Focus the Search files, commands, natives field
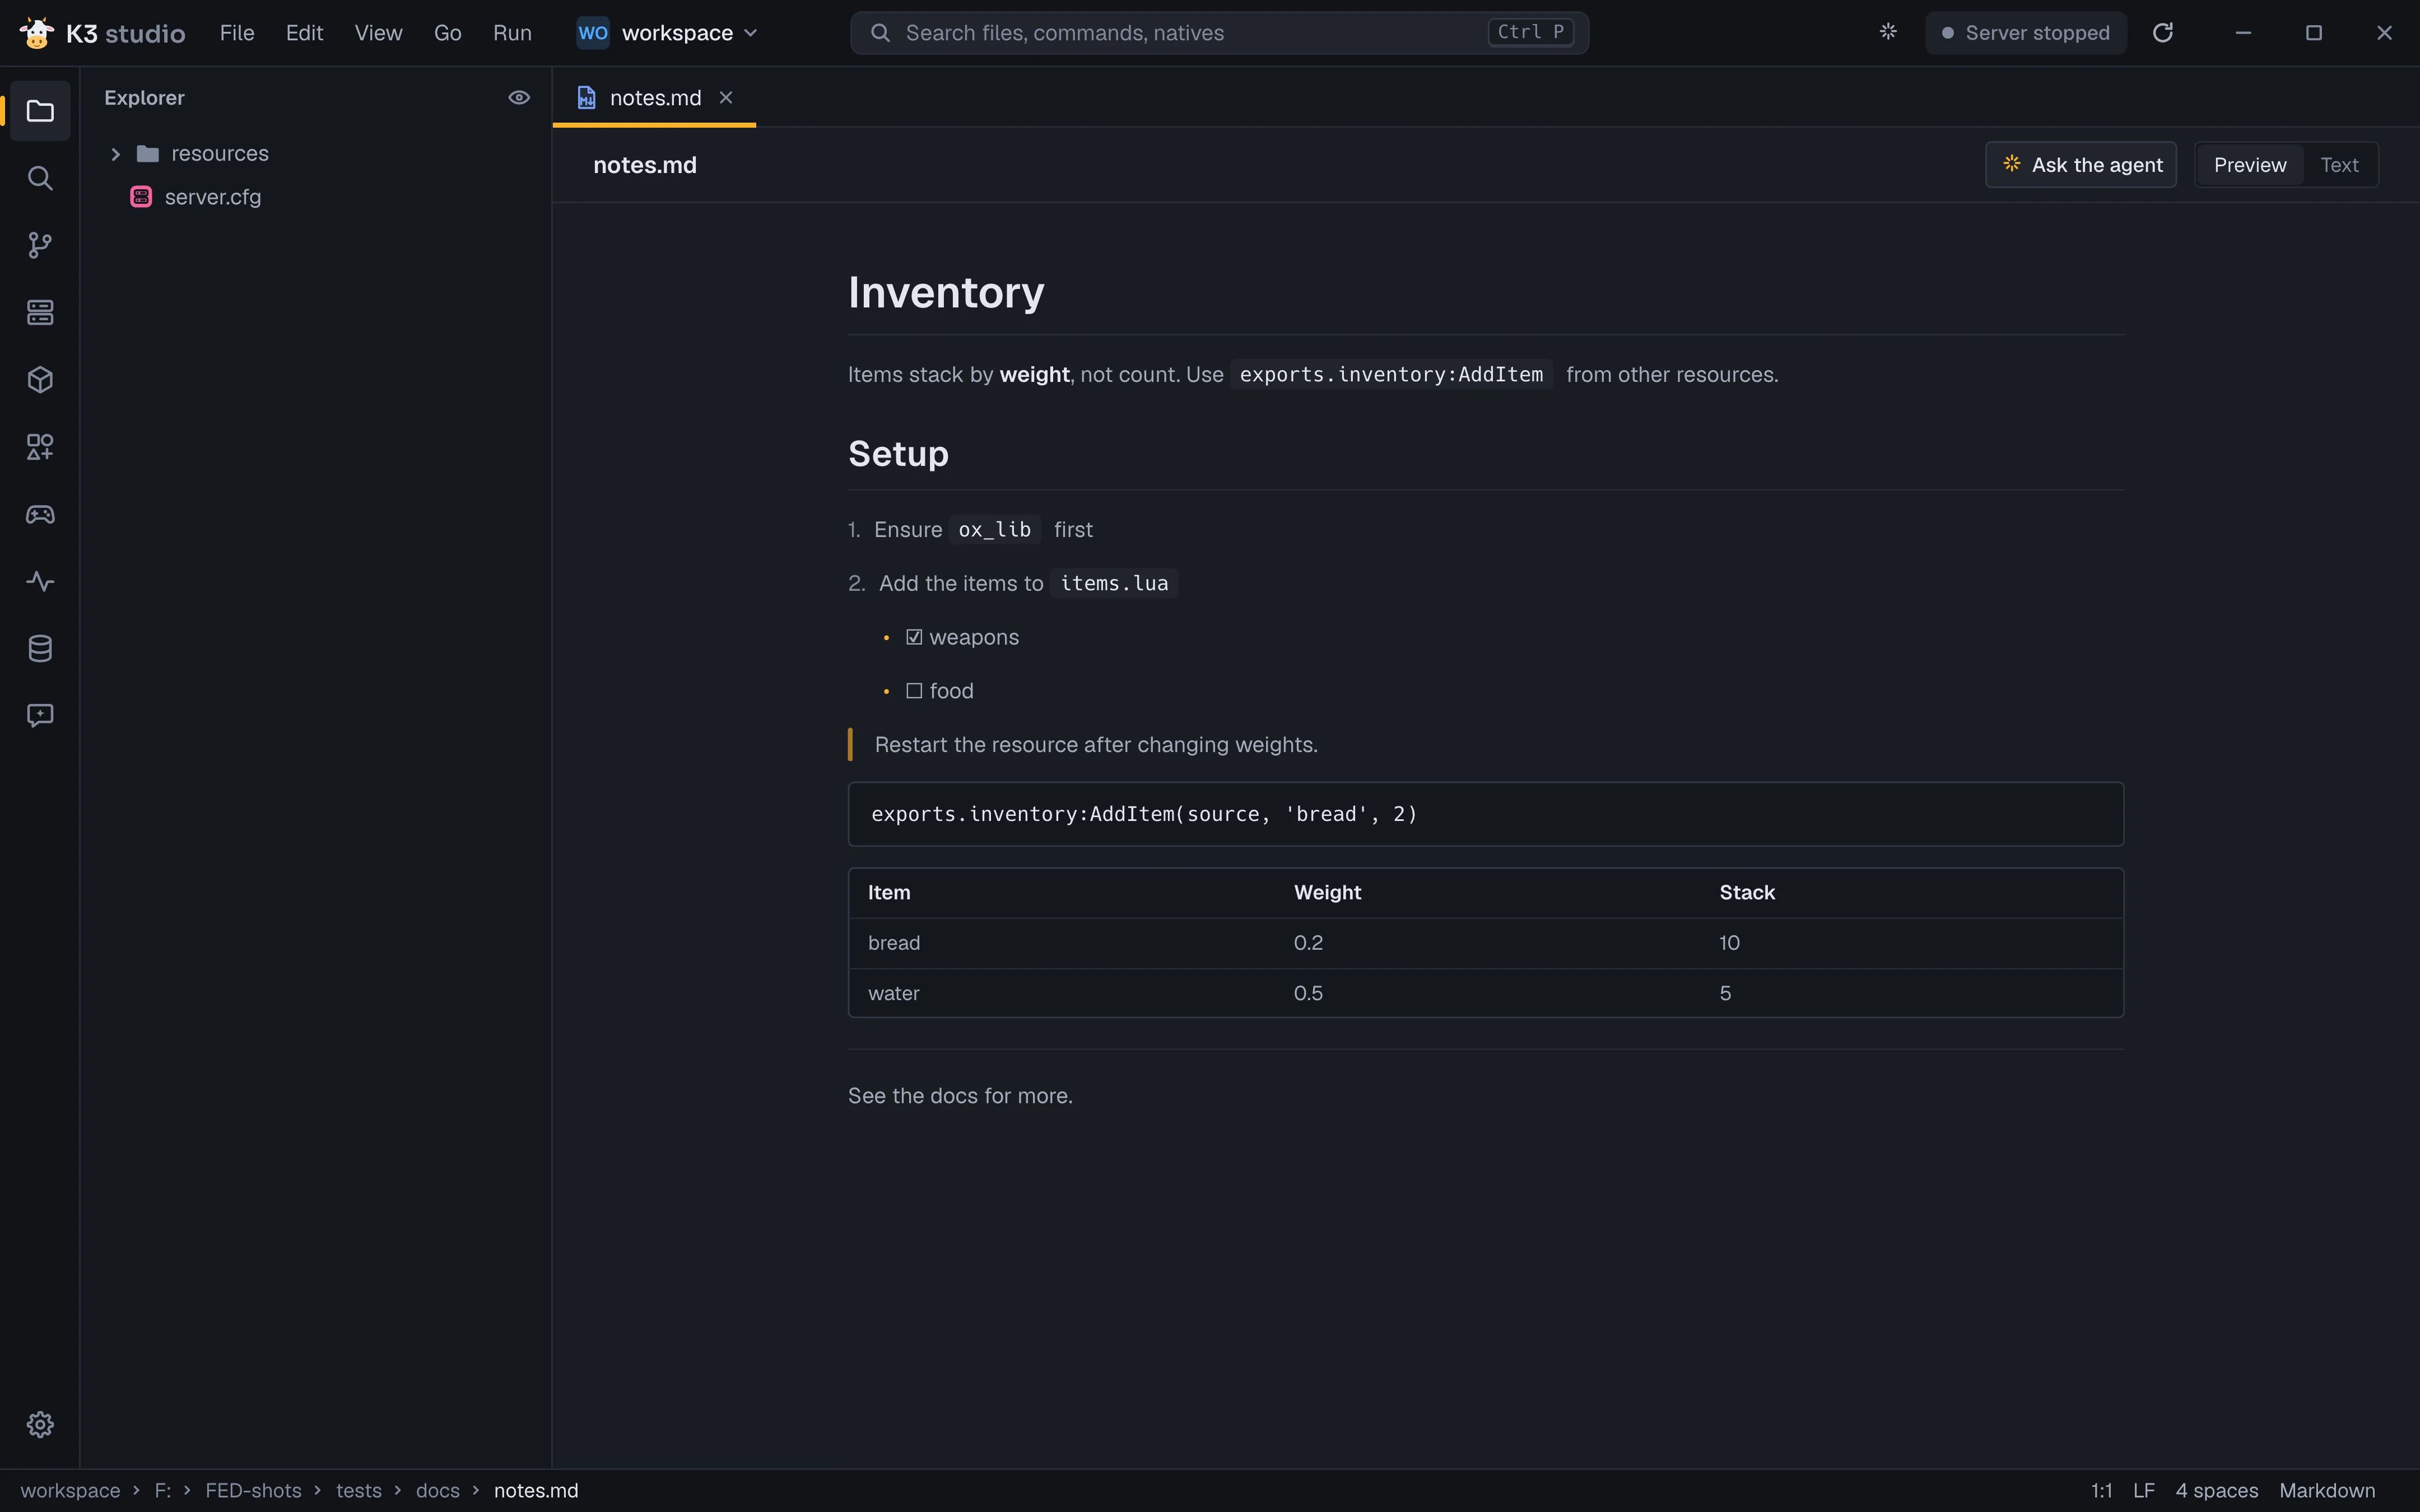Image resolution: width=2420 pixels, height=1512 pixels. click(x=1219, y=33)
